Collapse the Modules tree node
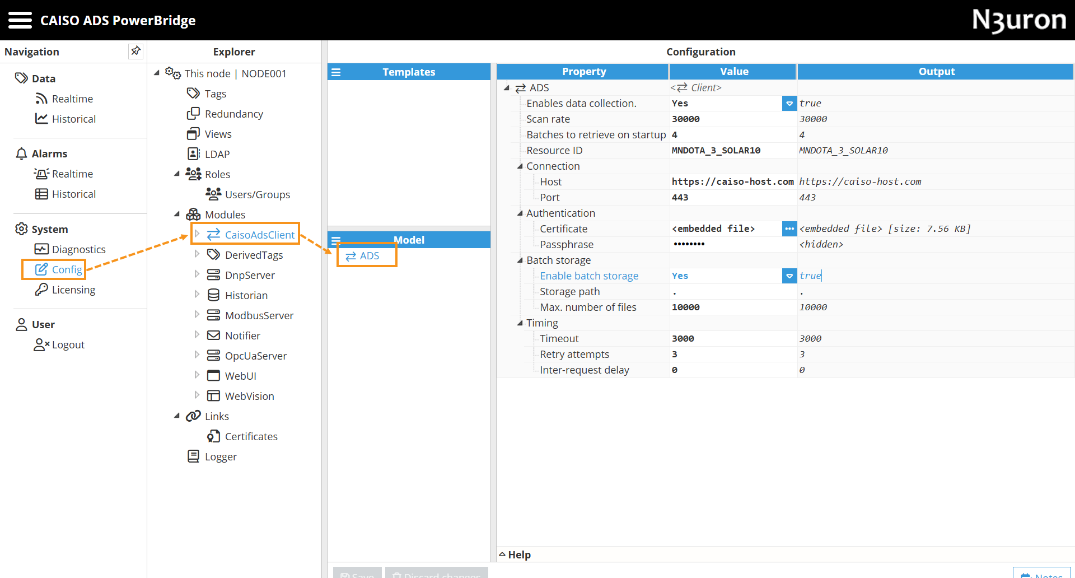This screenshot has width=1075, height=578. point(177,214)
